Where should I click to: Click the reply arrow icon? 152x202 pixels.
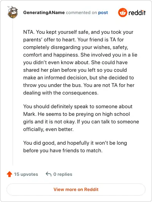(49, 174)
